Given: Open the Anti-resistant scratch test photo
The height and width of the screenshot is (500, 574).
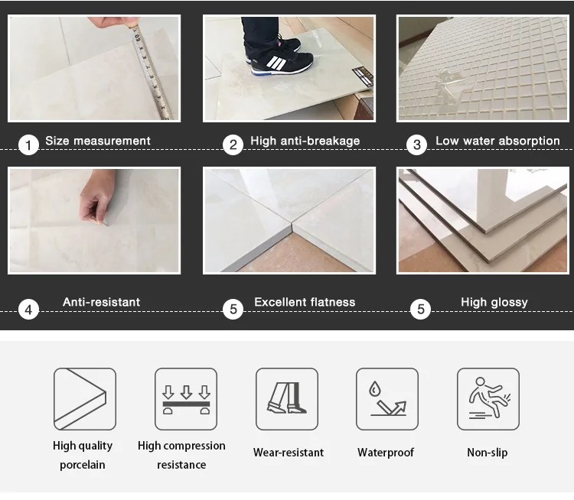Looking at the screenshot, I should tap(94, 220).
